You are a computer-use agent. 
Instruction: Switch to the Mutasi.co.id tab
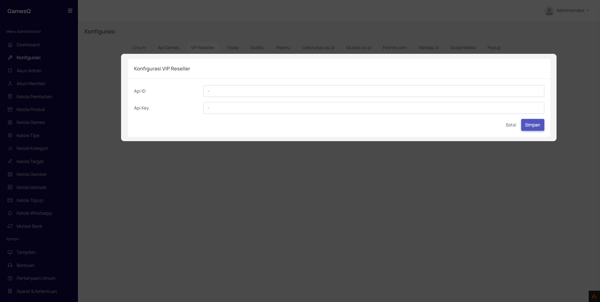(358, 48)
